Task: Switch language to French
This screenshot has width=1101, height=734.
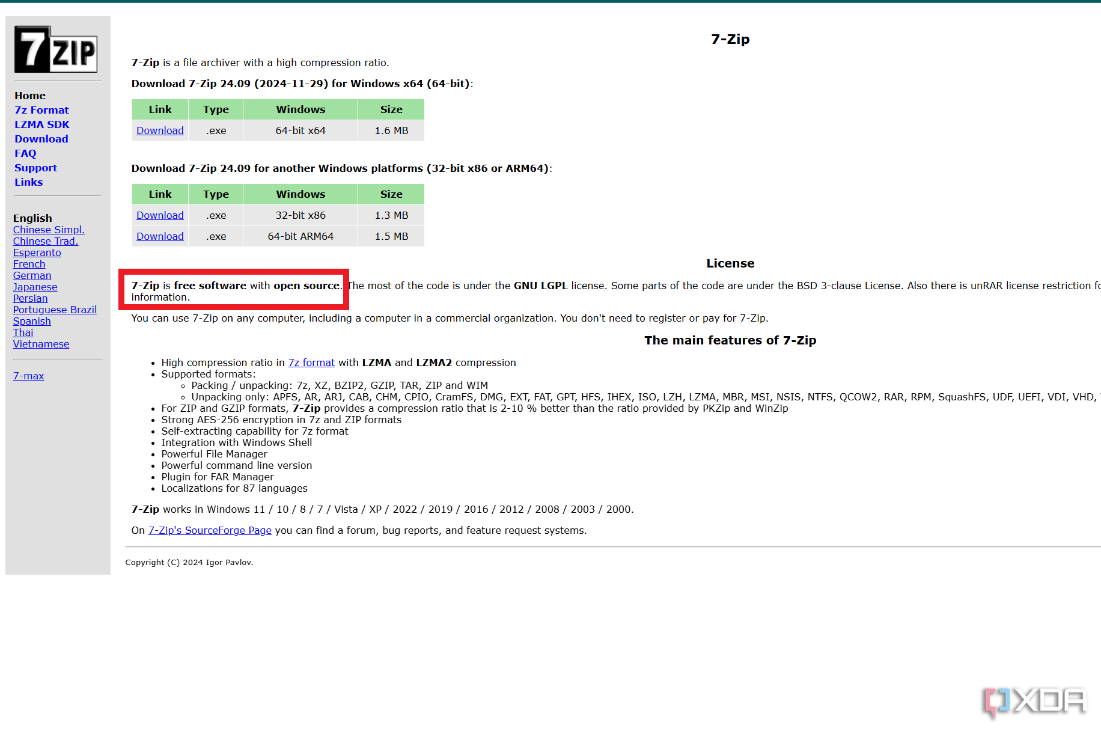Action: (29, 264)
